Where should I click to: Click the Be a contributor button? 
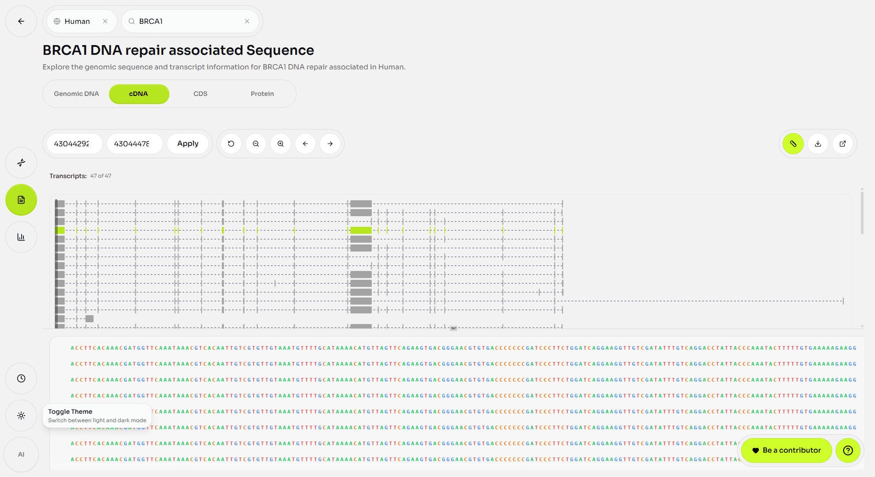[x=786, y=450]
